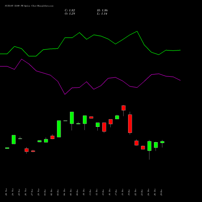This screenshot has height=202, width=202.
Task: Select the 20 Nov date axis label
Action: pos(6,192)
